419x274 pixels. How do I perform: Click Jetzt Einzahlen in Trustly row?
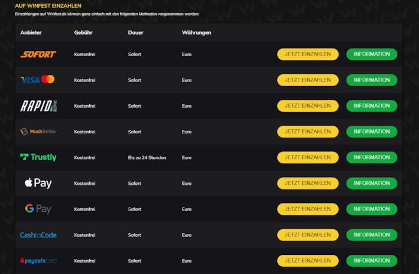click(x=308, y=157)
